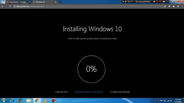The image size is (184, 103).
Task: Select the pencil draw tool on recording bar
Action: tap(154, 2)
